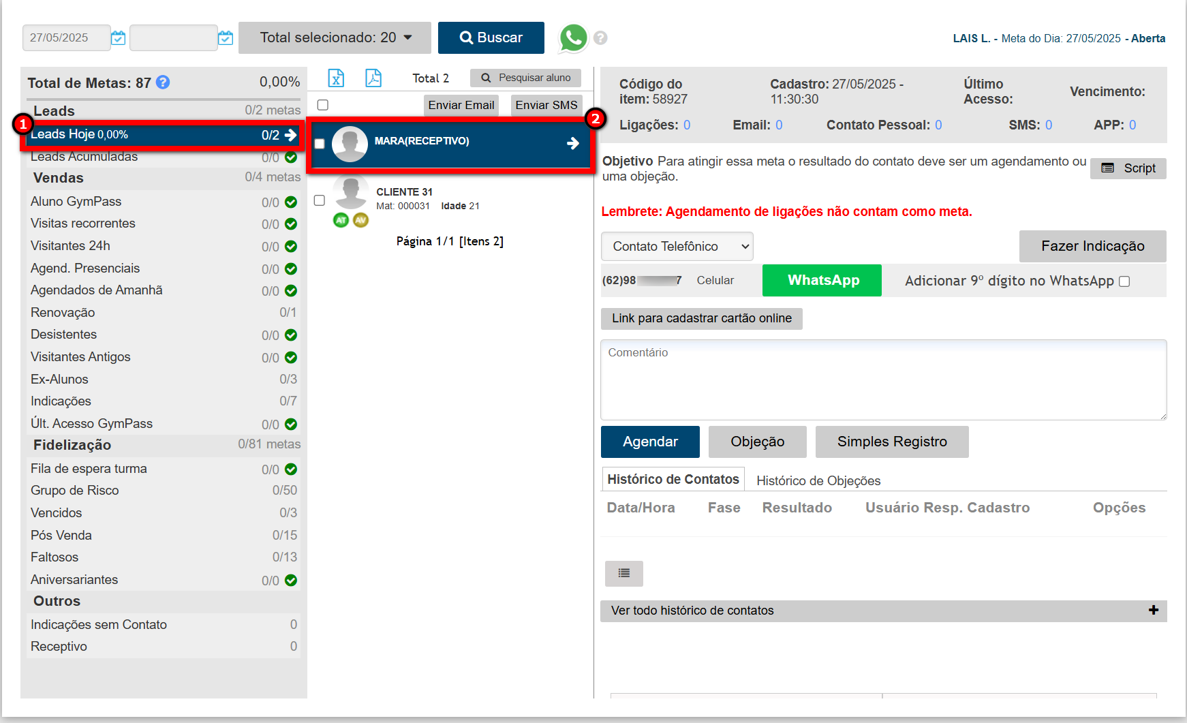This screenshot has width=1187, height=723.
Task: Open the first date calendar picker icon
Action: pyautogui.click(x=118, y=38)
